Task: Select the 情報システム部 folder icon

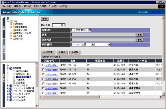Action: (x=14, y=33)
